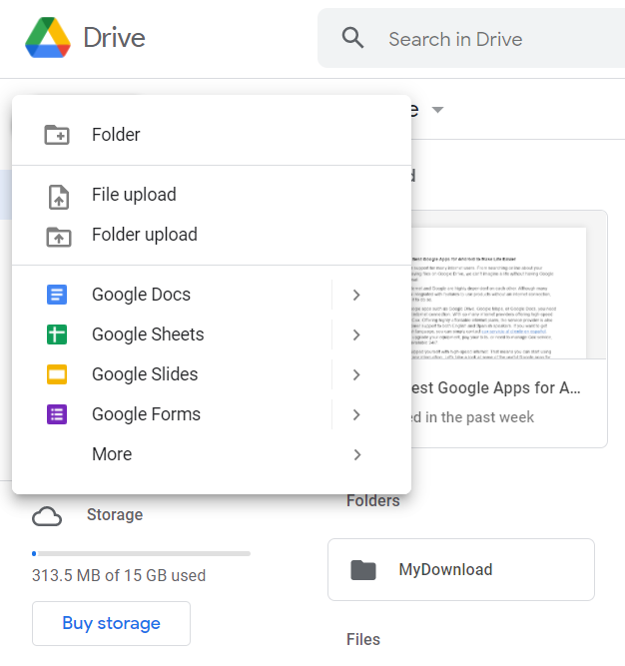Open the More submenu chevron
625x666 pixels.
pyautogui.click(x=356, y=454)
